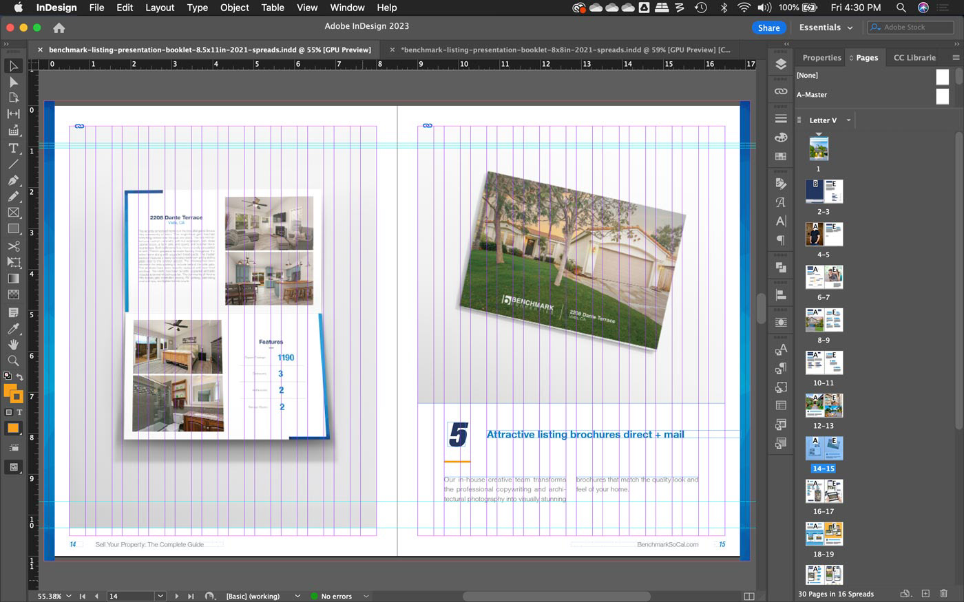Click the Share button
Screen dimensions: 964x602
coord(768,28)
